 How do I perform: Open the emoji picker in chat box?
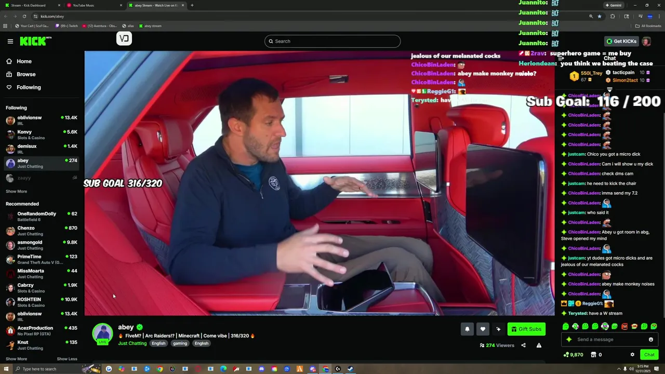coord(650,339)
